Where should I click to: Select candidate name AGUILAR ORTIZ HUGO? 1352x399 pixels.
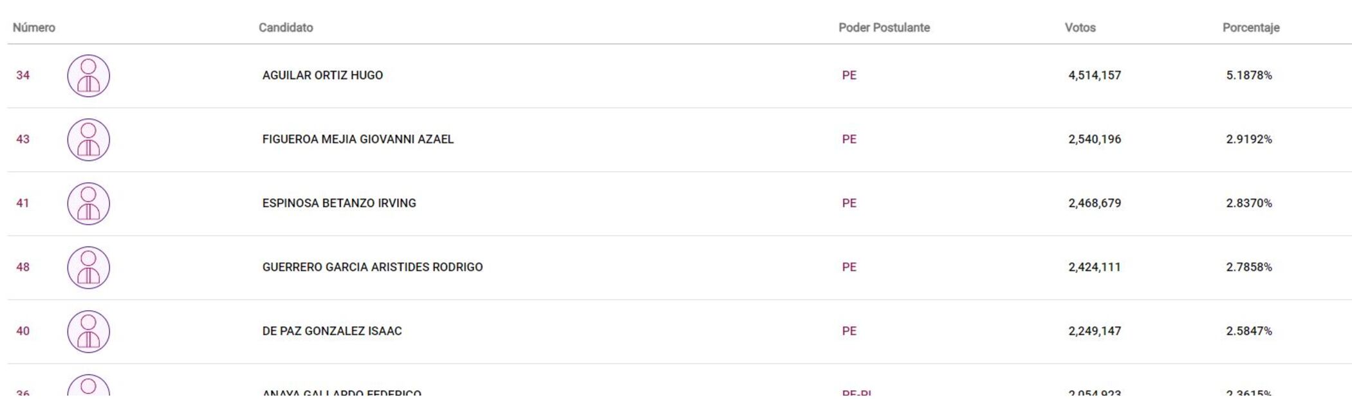point(322,75)
